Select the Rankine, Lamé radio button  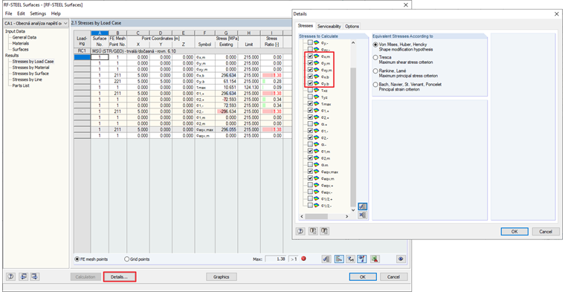376,71
